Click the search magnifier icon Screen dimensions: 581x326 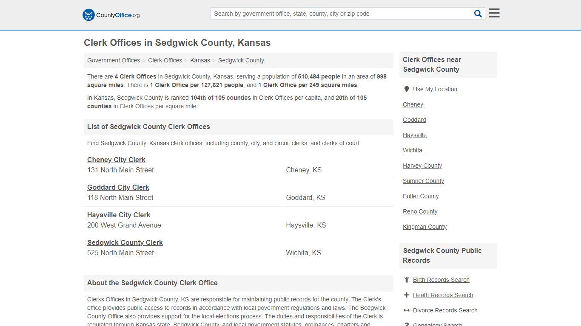(478, 14)
